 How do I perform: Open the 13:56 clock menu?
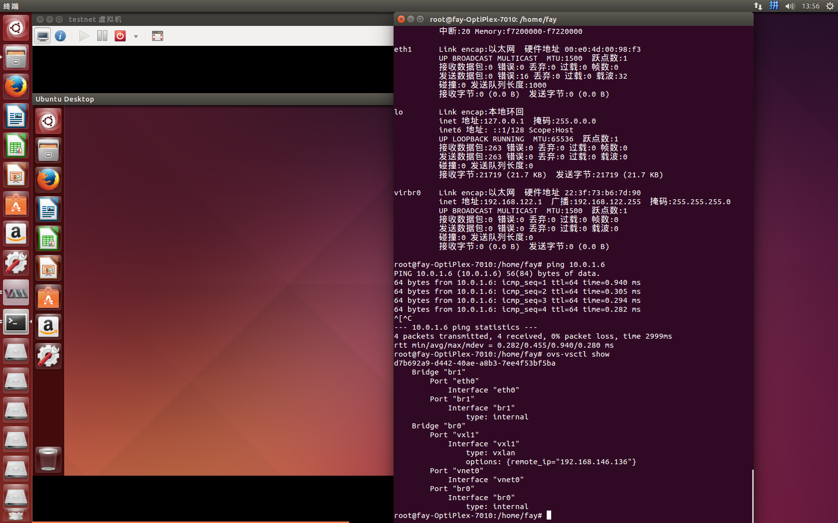pyautogui.click(x=811, y=6)
